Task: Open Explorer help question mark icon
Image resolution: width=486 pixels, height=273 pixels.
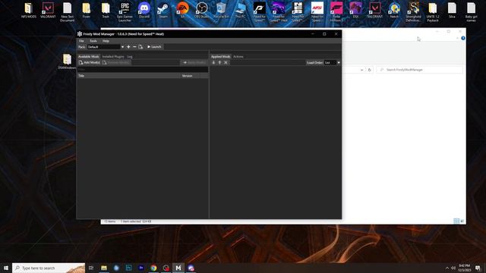Action: tap(463, 39)
